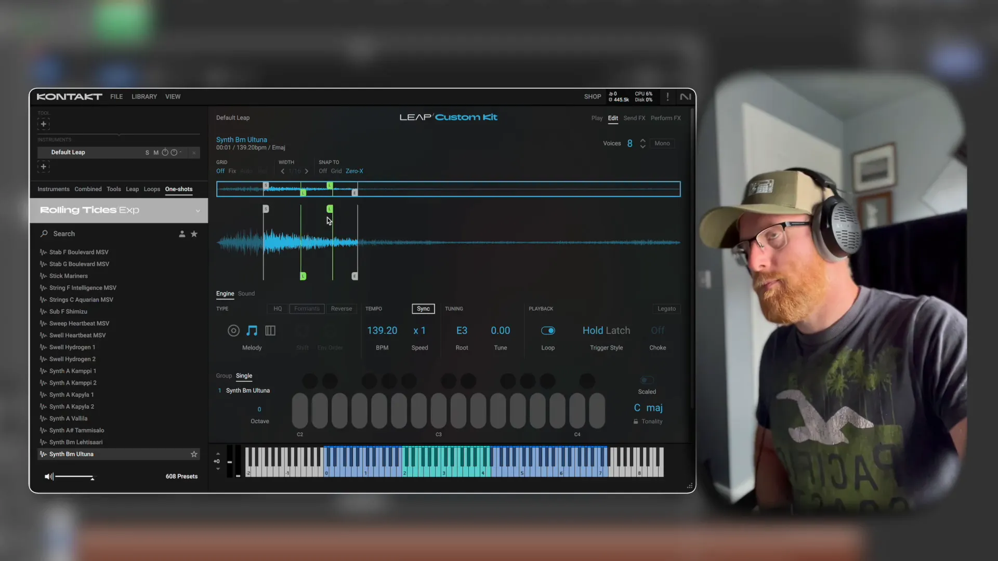
Task: Remove Default Leap with its X icon
Action: coord(194,153)
